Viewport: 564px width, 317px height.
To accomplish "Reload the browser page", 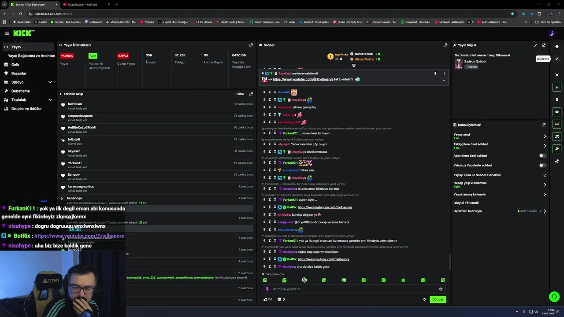I will 20,14.
